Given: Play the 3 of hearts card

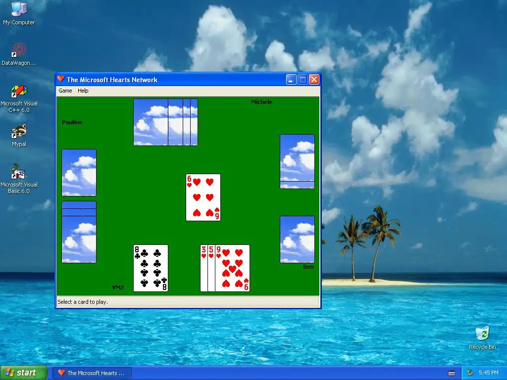Looking at the screenshot, I should pos(203,268).
